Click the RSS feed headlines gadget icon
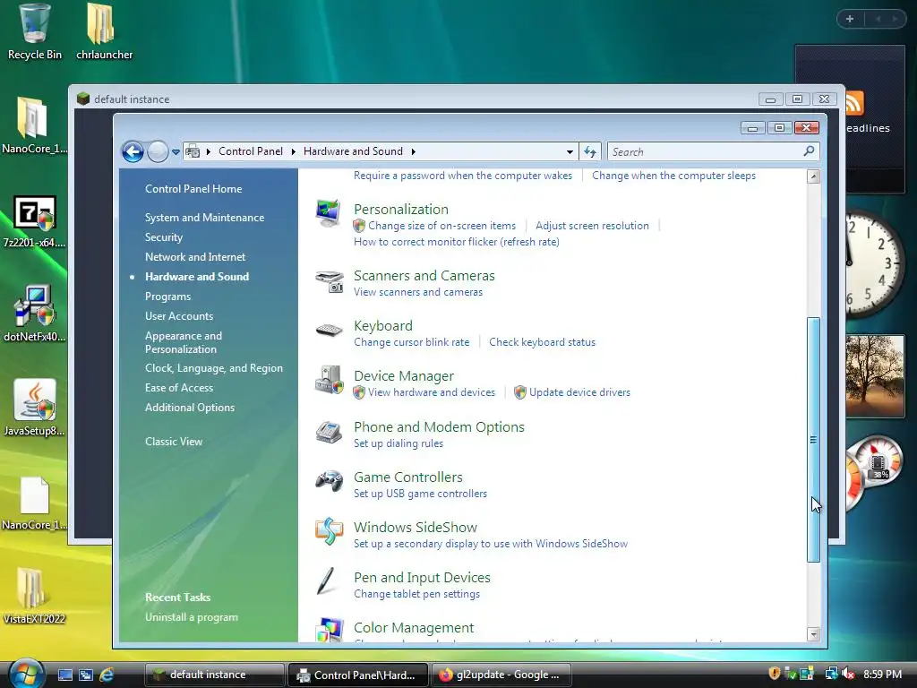Viewport: 917px width, 688px height. tap(854, 104)
